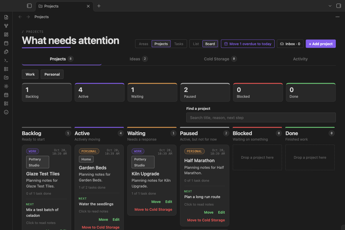
Task: Click Home tag on Garden Beds
Action: [x=86, y=159]
